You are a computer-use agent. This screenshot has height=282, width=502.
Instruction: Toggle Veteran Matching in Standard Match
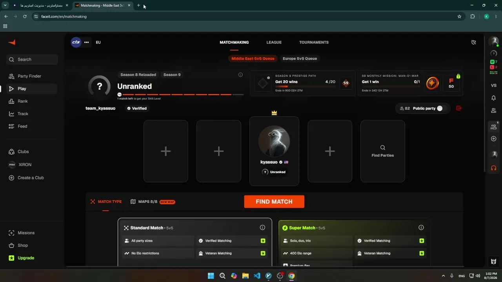point(263,253)
